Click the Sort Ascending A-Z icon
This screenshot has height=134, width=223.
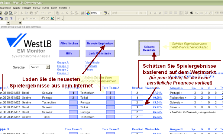(72, 13)
